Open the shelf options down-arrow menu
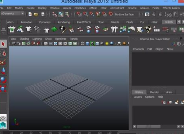This screenshot has width=184, height=134. [3, 32]
